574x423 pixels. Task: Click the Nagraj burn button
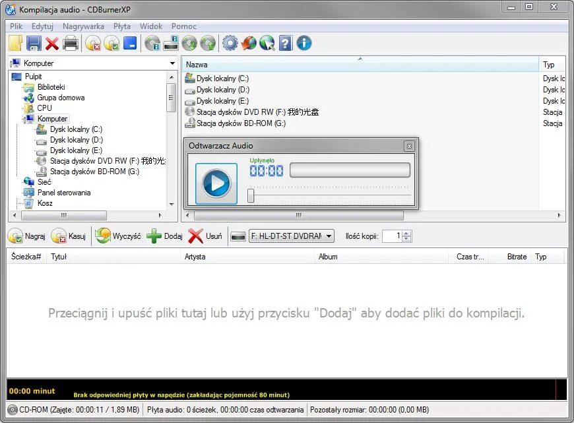pyautogui.click(x=26, y=236)
